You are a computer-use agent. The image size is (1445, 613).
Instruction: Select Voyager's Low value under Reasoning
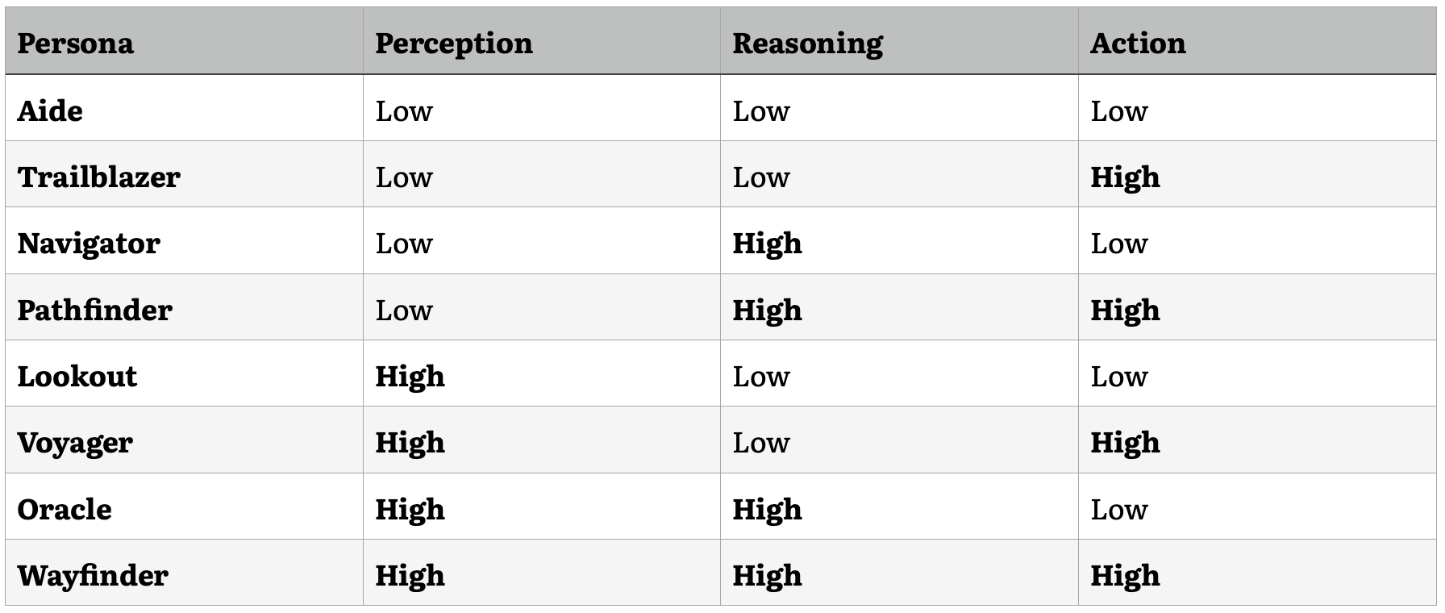pos(761,443)
